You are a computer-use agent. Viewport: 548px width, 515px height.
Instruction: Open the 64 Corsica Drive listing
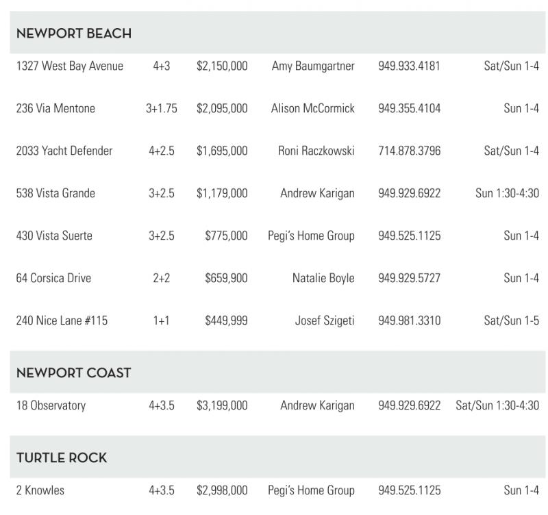click(x=53, y=279)
